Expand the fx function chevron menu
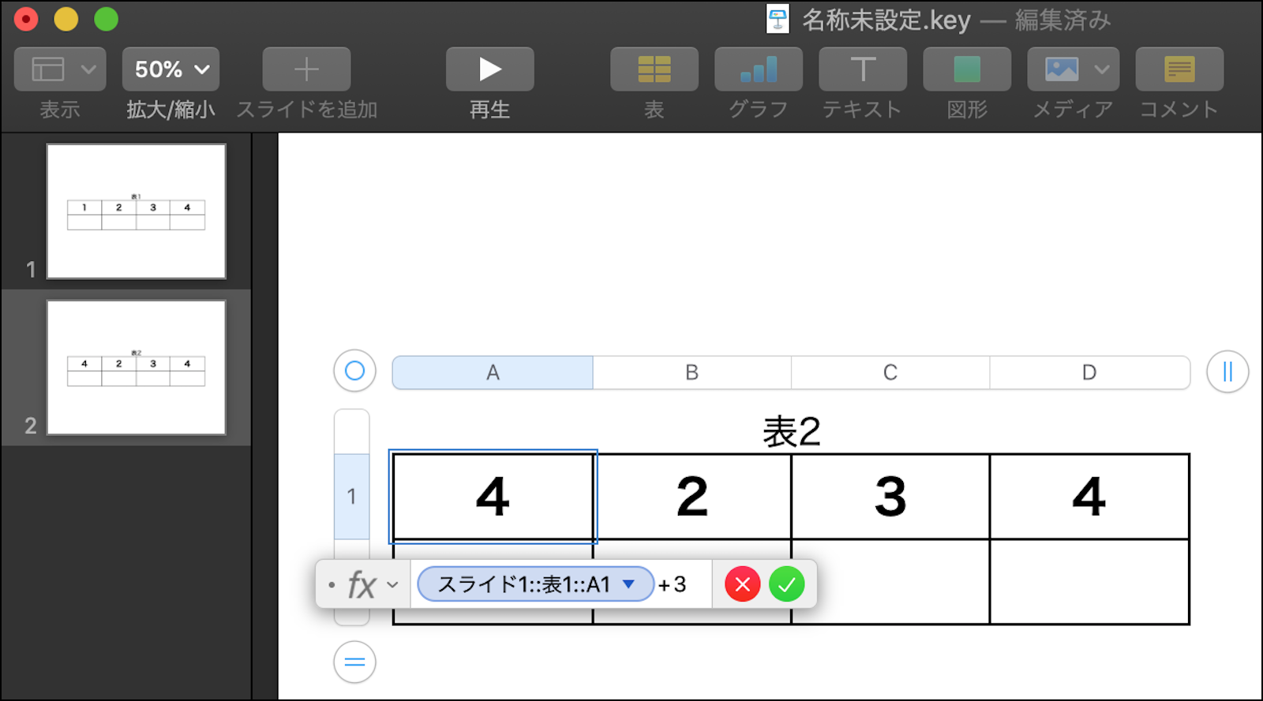Image resolution: width=1263 pixels, height=701 pixels. (392, 585)
